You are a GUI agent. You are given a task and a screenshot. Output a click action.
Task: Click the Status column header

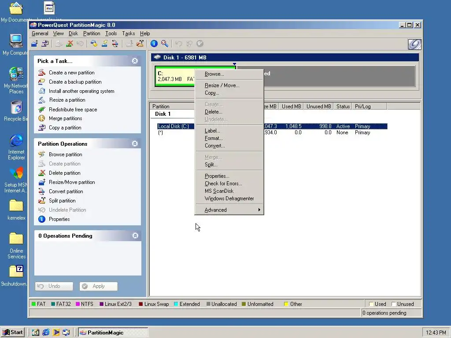[x=343, y=107]
